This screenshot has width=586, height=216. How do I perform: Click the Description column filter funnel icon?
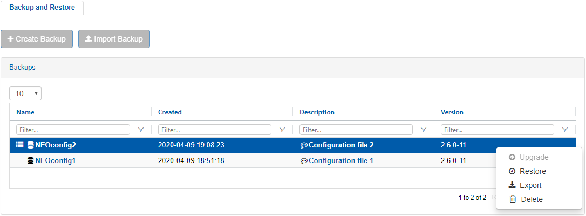tap(424, 130)
